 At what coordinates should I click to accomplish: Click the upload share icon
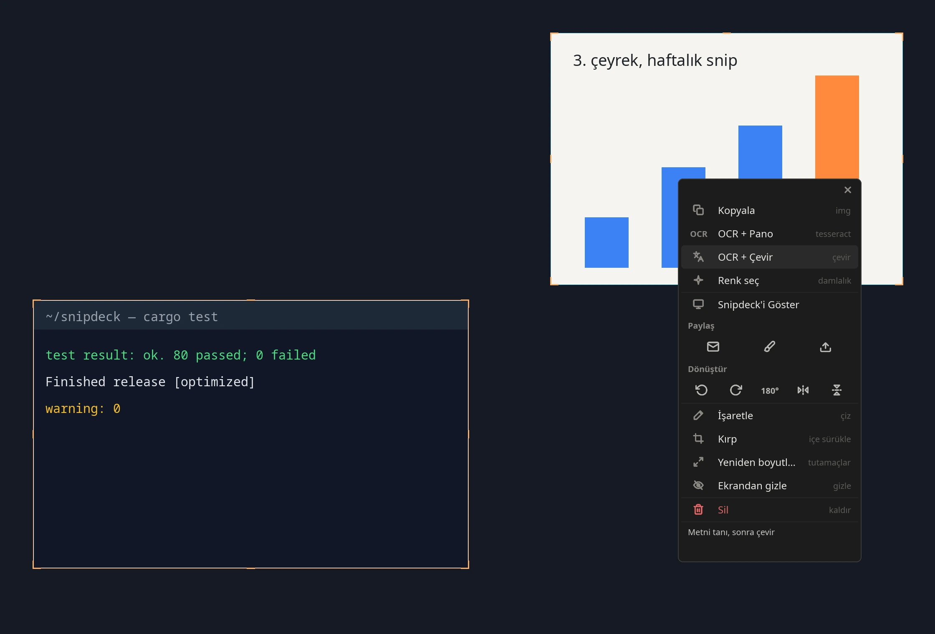(826, 347)
